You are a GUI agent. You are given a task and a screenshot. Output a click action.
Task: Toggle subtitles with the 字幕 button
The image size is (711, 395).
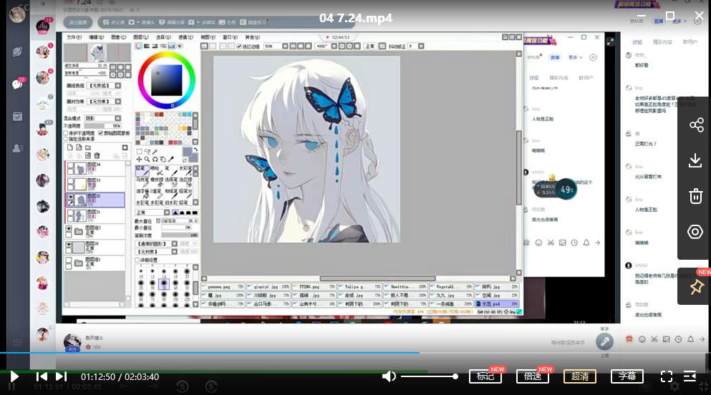pos(627,376)
